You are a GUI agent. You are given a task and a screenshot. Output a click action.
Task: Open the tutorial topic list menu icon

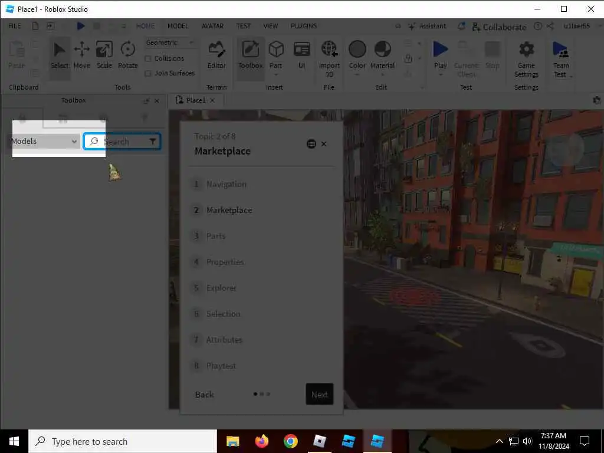[311, 144]
